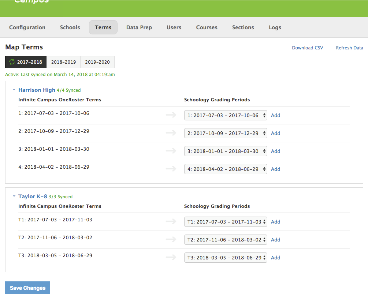
Task: Open the Data Prep tab
Action: point(139,27)
